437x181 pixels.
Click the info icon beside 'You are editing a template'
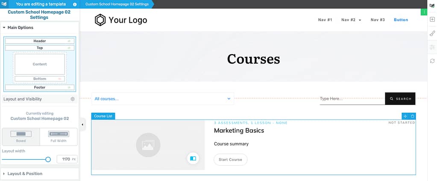(x=75, y=4)
